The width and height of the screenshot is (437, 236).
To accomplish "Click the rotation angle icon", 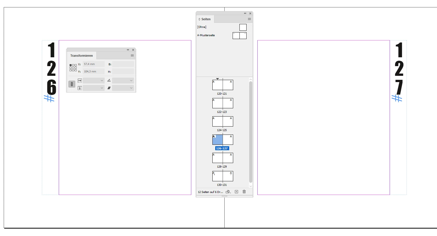I will (x=109, y=81).
